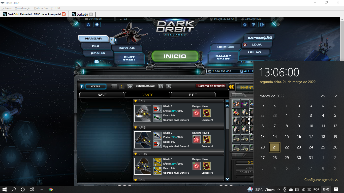Click the globe icon next to home
The height and width of the screenshot is (193, 344).
97,25
